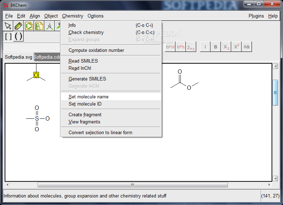Switch to the Softpedia.cdml tab
The width and height of the screenshot is (283, 205).
47,57
